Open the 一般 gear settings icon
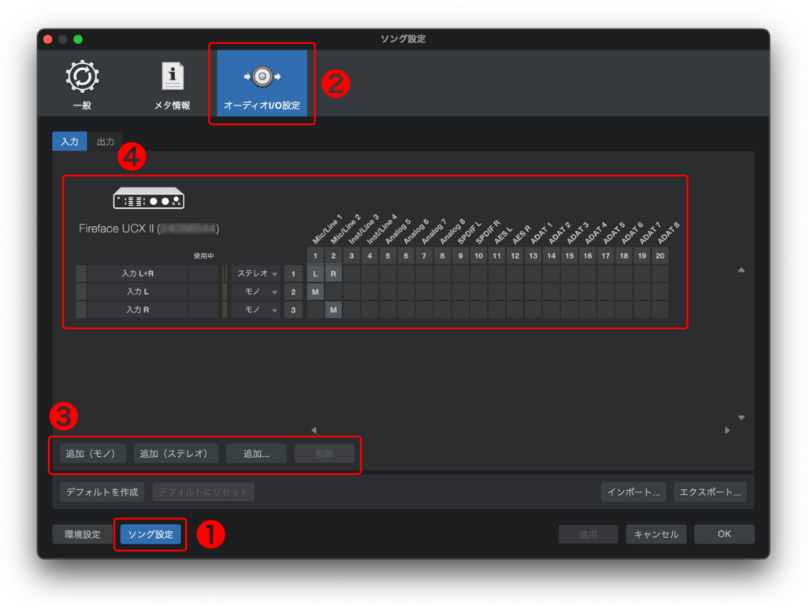Screen dimensions: 807x605 [x=82, y=77]
